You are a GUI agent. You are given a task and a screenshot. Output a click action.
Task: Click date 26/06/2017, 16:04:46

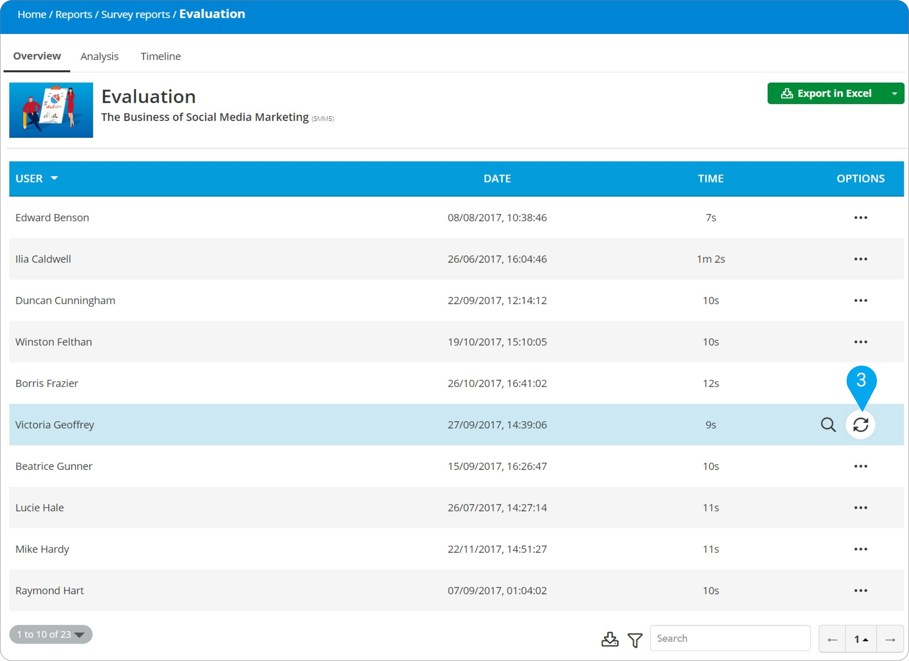(497, 259)
